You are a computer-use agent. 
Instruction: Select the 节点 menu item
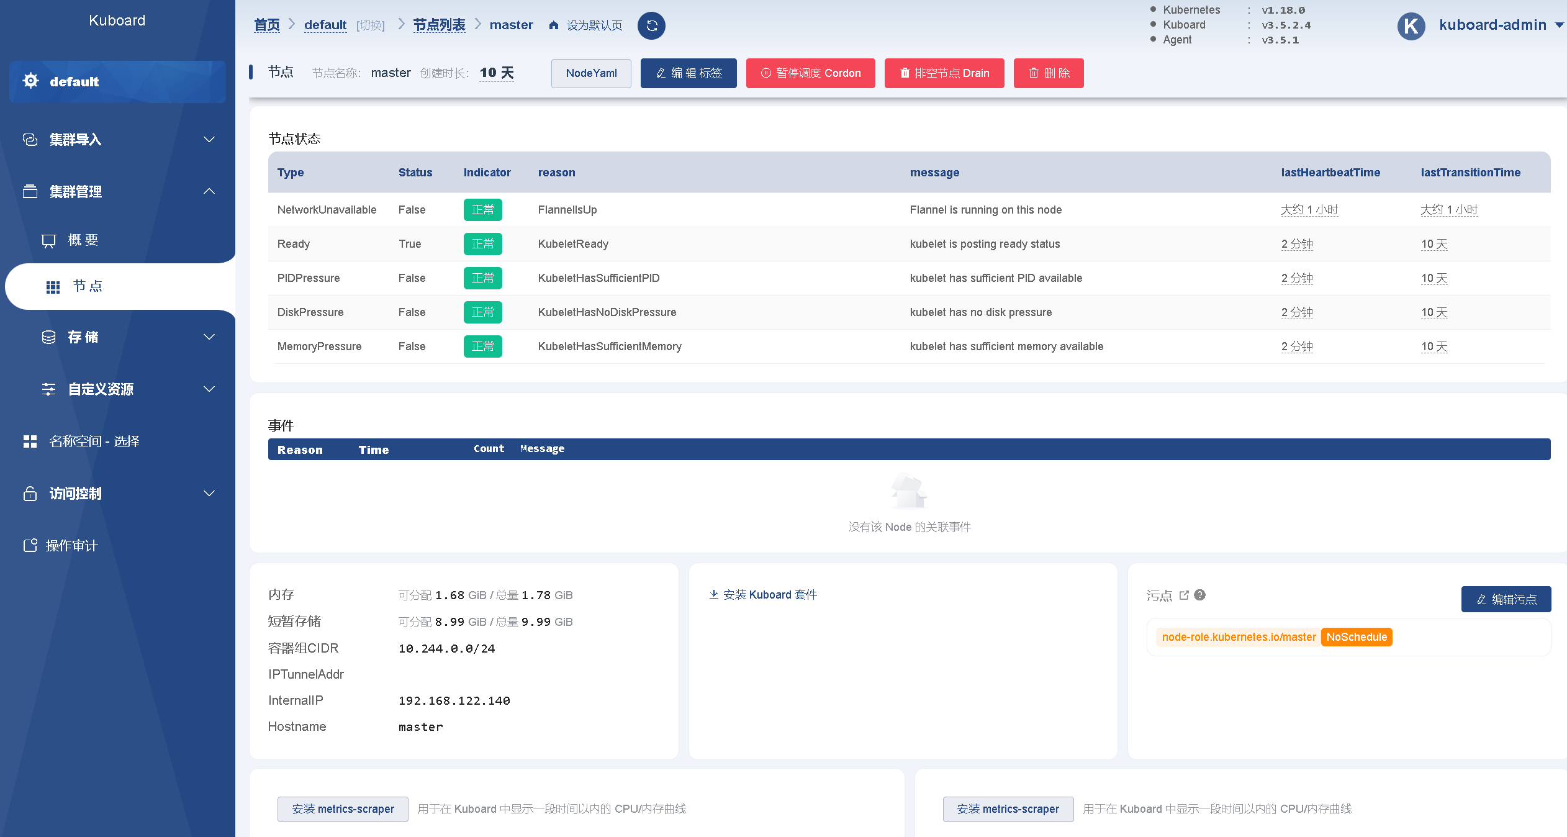click(x=121, y=286)
